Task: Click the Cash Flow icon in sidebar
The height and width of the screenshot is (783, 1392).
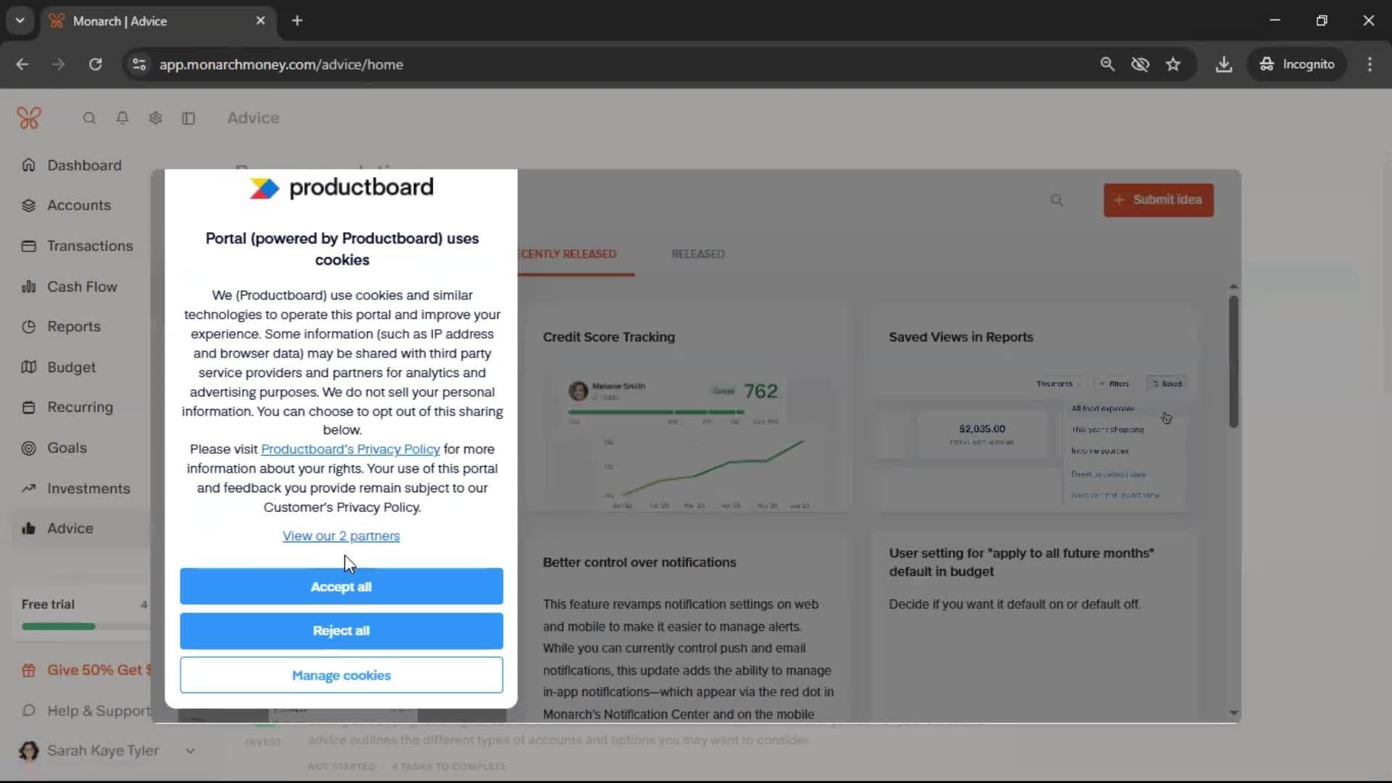Action: [x=29, y=287]
